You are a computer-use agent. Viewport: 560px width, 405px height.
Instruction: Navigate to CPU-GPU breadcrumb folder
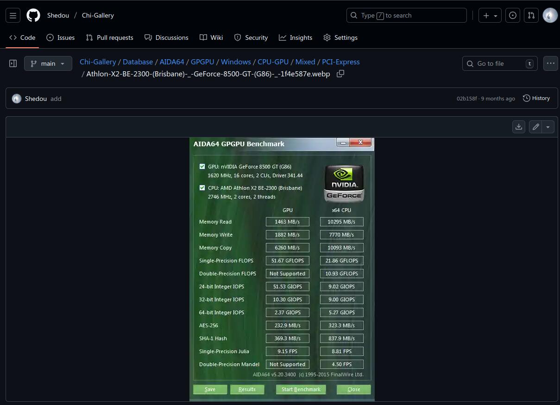tap(273, 62)
